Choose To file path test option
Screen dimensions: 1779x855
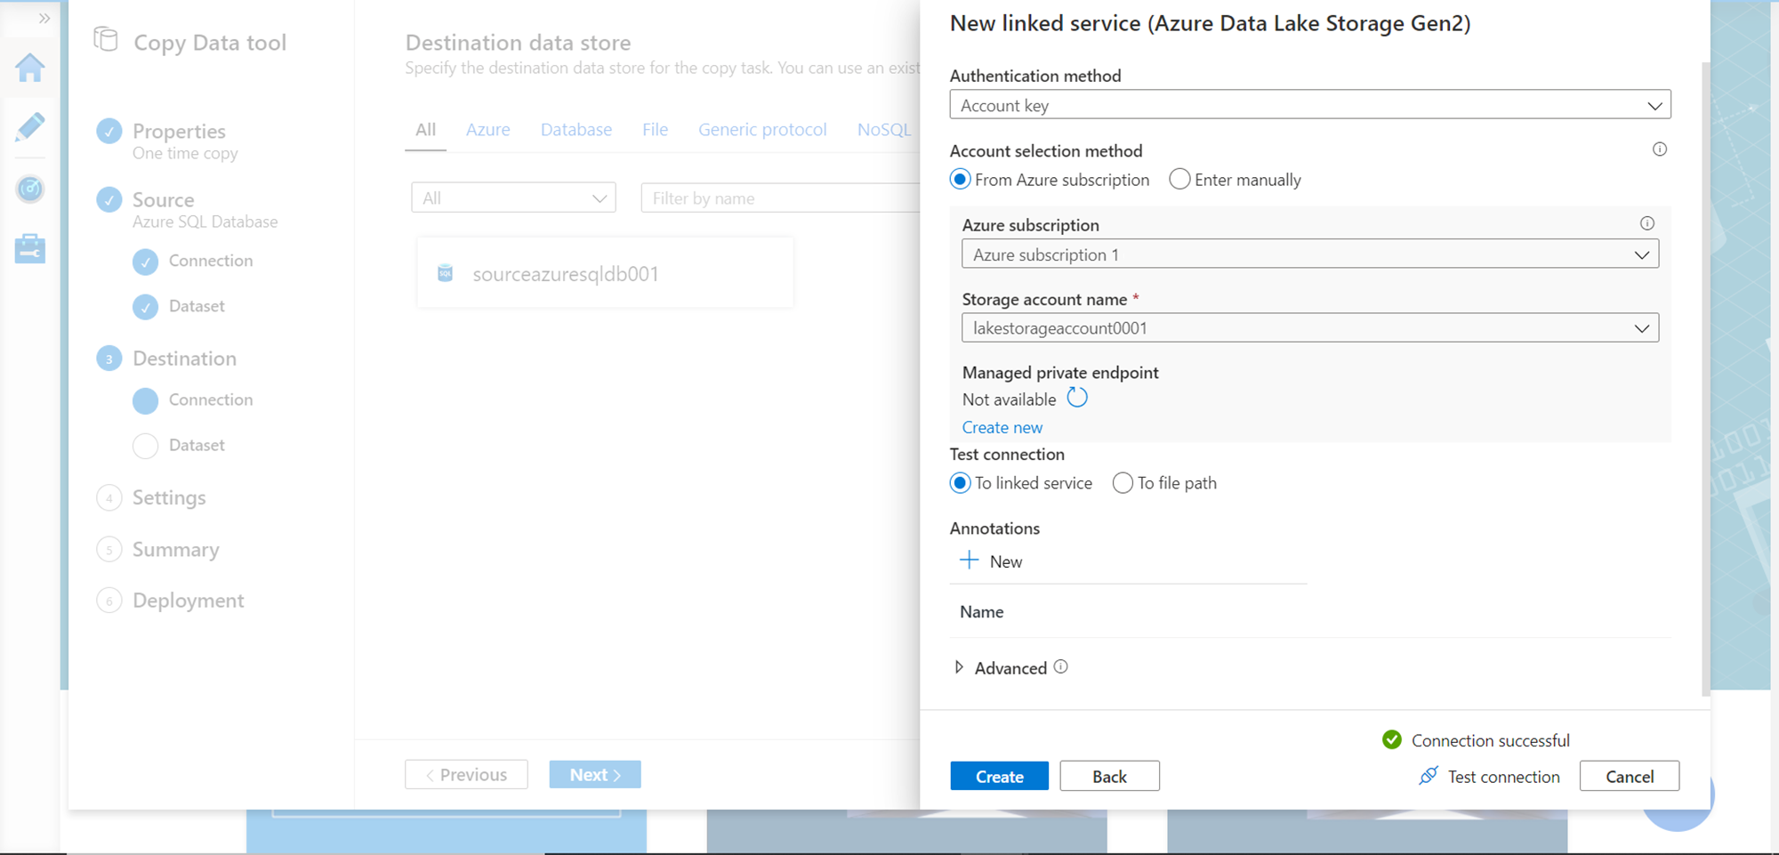(1123, 483)
